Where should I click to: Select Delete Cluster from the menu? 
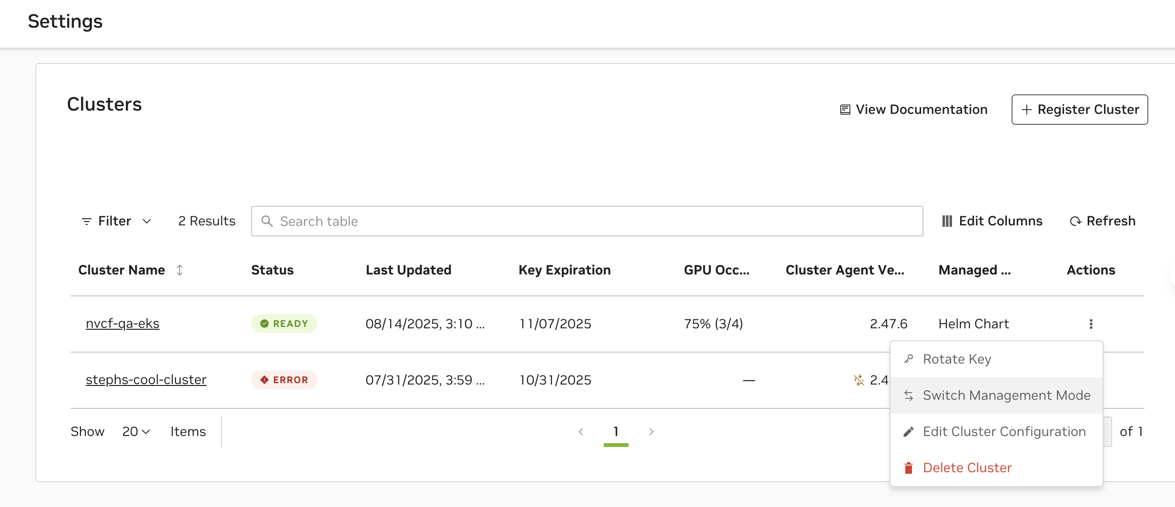click(x=967, y=468)
